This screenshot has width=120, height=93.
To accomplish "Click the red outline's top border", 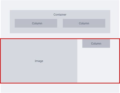I will 60,39.
